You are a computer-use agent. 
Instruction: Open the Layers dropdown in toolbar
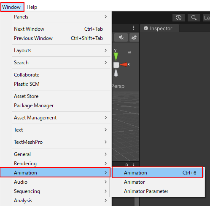pos(207,18)
